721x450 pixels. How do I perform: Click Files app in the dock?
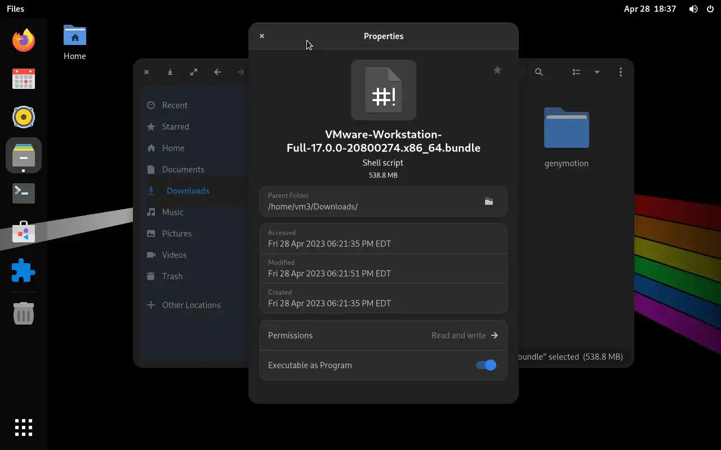[x=24, y=155]
